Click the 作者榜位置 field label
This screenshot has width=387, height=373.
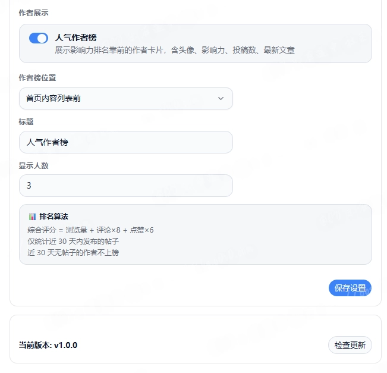[x=37, y=78]
